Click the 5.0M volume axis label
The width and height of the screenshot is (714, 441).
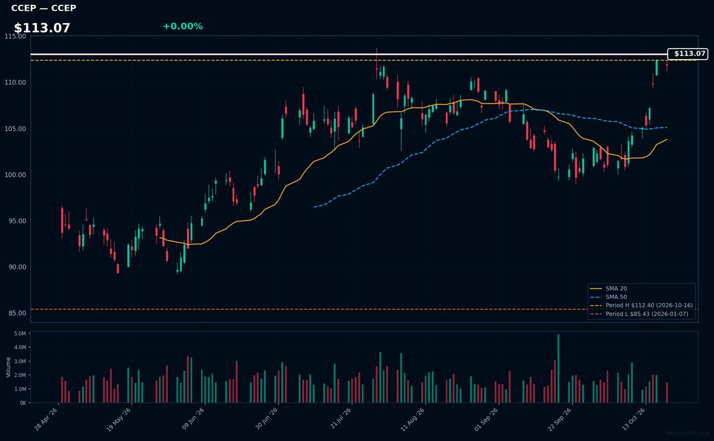pos(20,334)
